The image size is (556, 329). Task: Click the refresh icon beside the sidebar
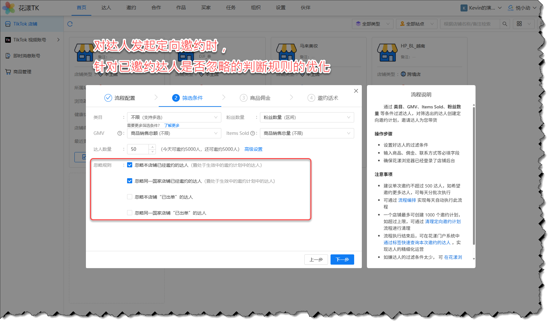70,24
